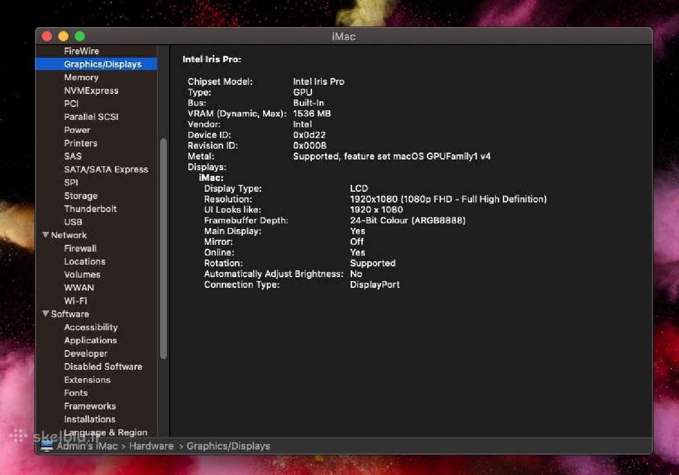Open the PCI section
Screen dimensions: 679x475
click(x=71, y=103)
